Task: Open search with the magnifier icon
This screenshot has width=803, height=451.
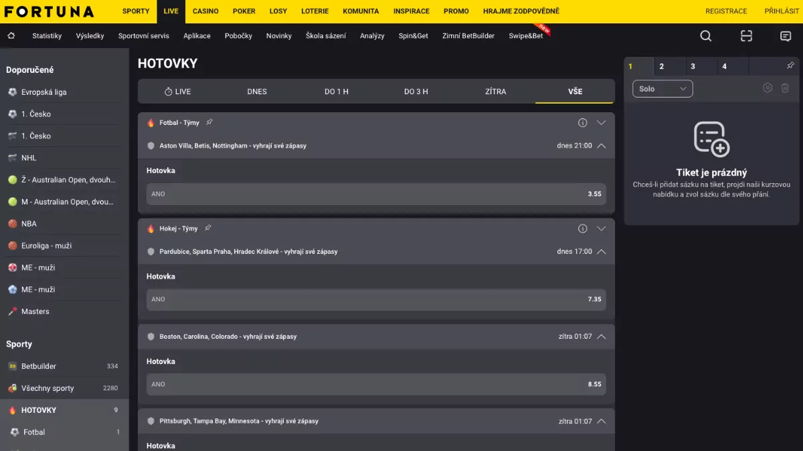Action: pyautogui.click(x=705, y=36)
